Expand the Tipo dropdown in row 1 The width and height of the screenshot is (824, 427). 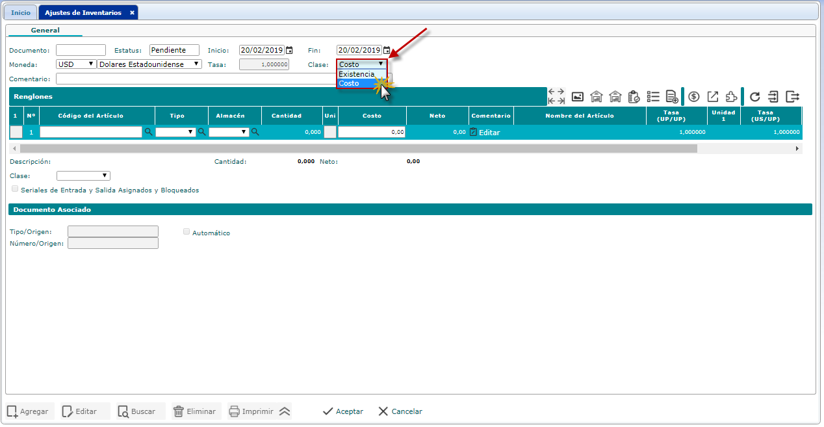pyautogui.click(x=175, y=132)
